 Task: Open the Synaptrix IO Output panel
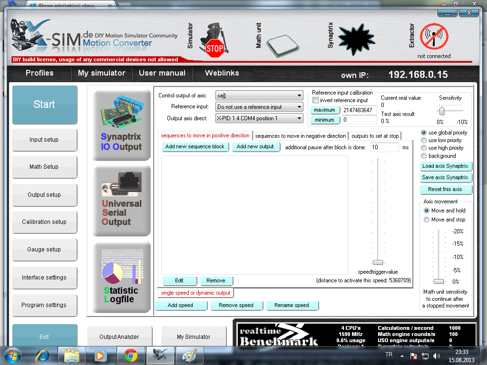click(x=121, y=125)
